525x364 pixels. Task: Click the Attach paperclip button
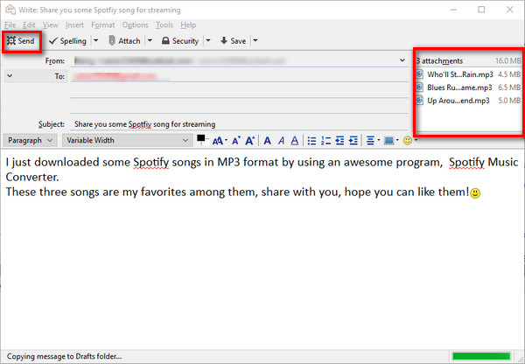(124, 41)
